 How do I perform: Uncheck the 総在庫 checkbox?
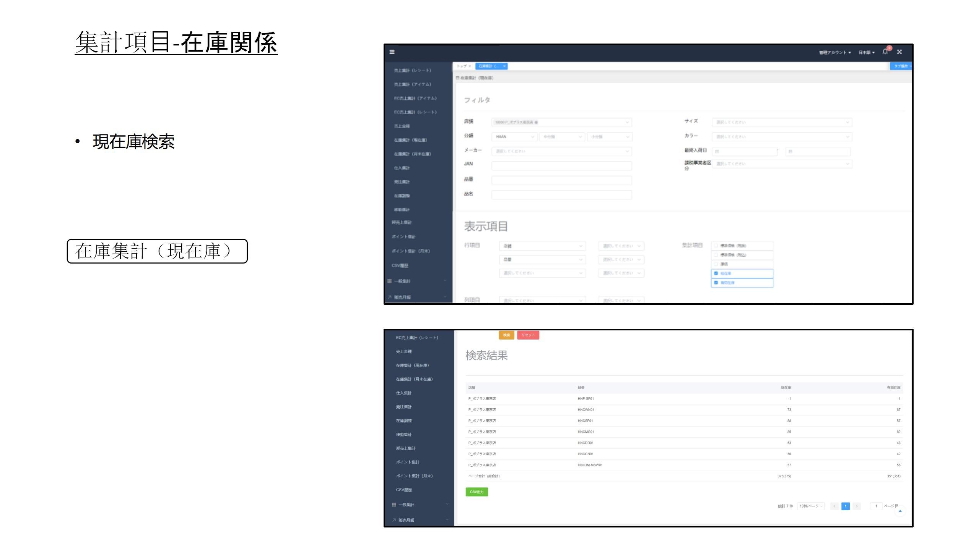716,273
